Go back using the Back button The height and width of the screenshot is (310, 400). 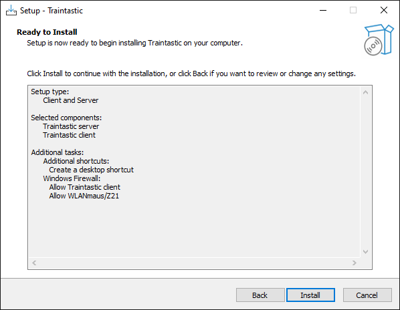260,295
